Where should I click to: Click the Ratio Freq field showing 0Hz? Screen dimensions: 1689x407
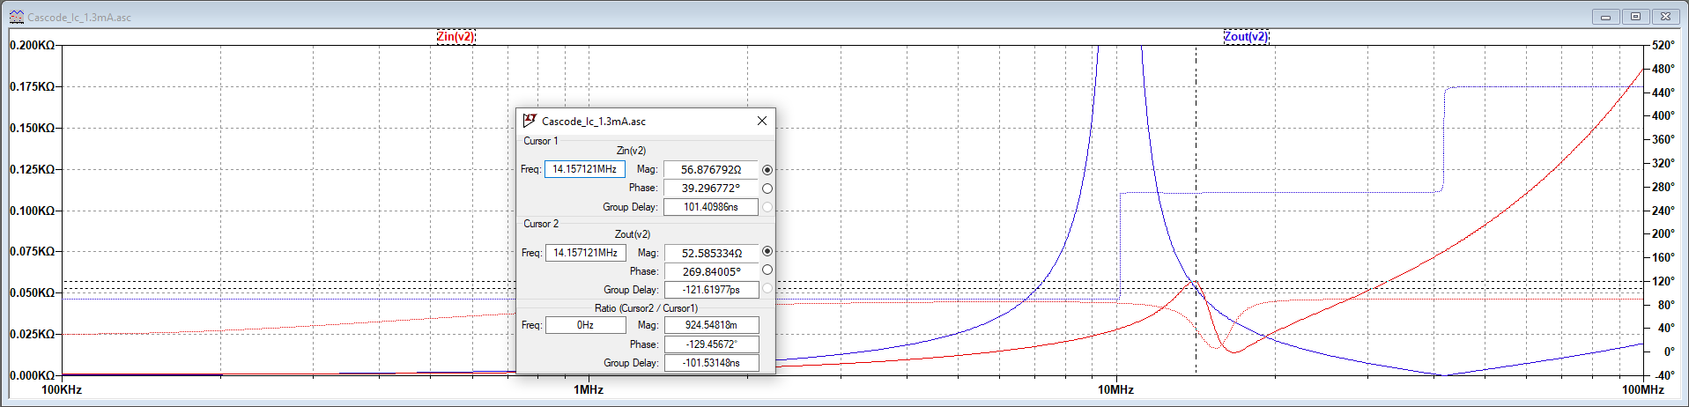[x=585, y=325]
